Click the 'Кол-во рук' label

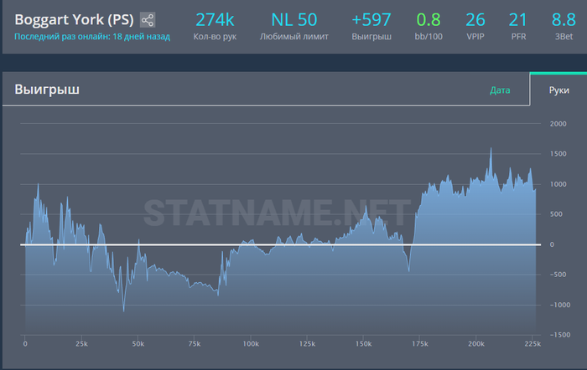point(215,37)
